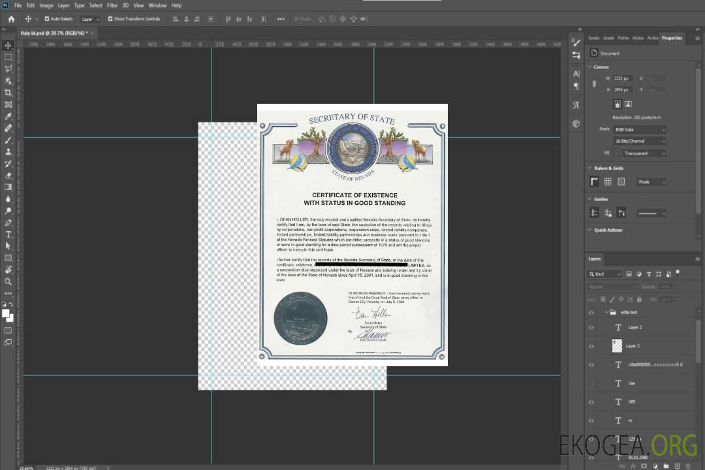Set canvas to portrait orientation
The width and height of the screenshot is (705, 470).
618,104
